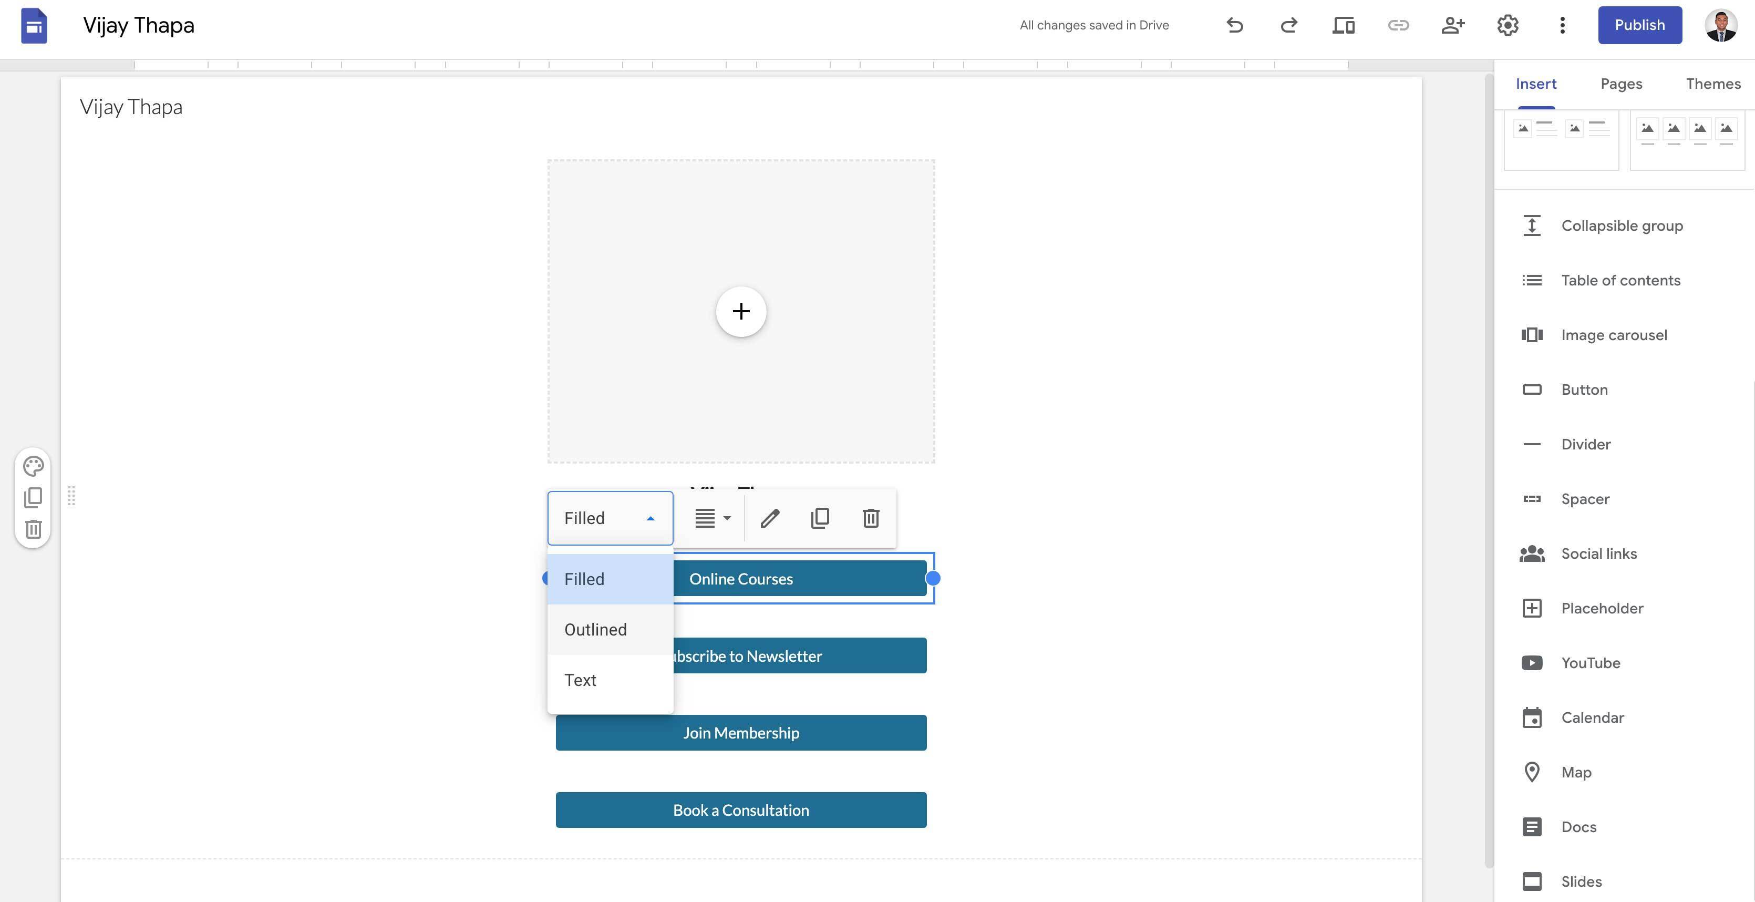1755x902 pixels.
Task: Select the Join Membership button
Action: coord(741,733)
